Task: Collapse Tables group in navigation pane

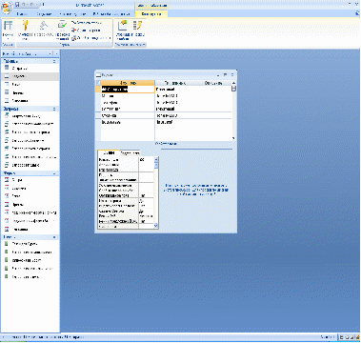Action: tap(54, 61)
